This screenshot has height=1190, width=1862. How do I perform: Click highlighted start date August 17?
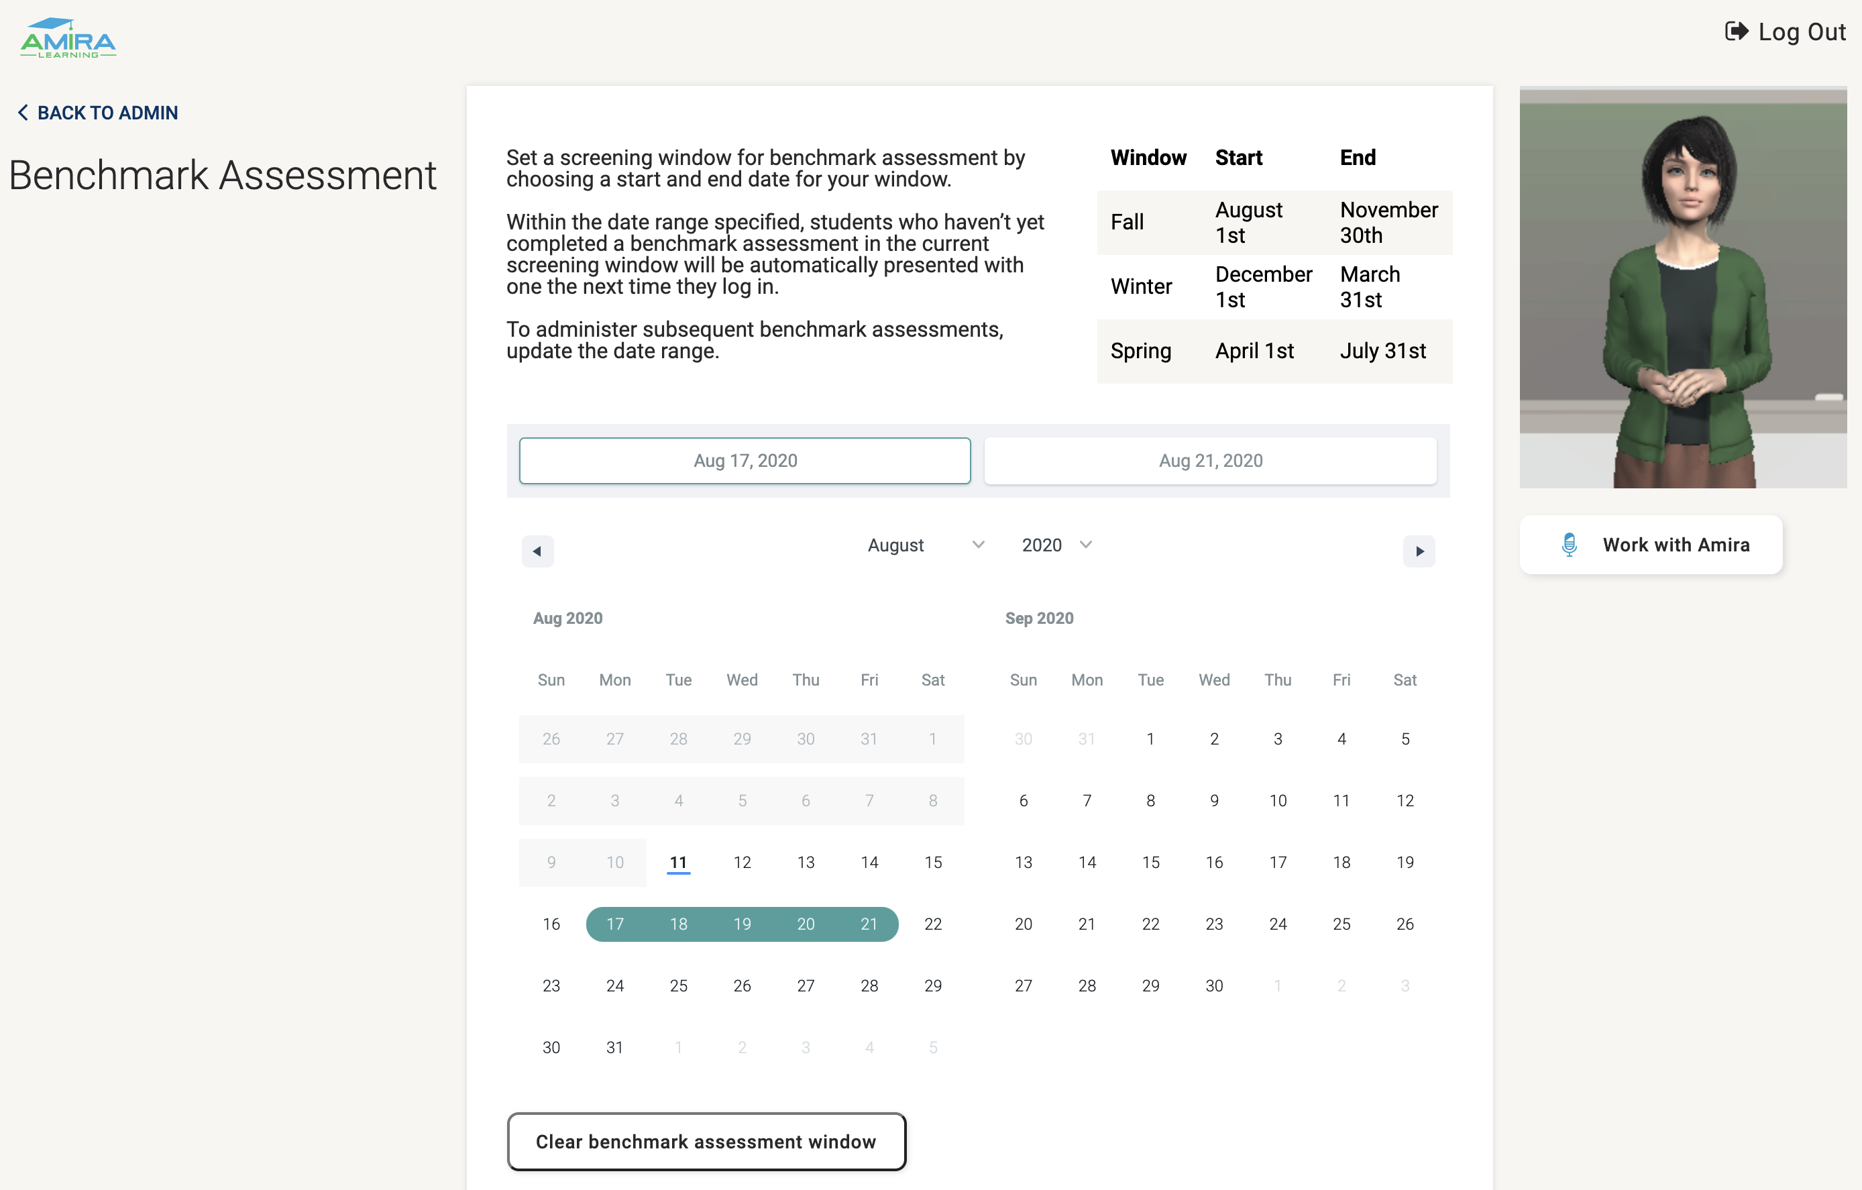click(x=614, y=924)
